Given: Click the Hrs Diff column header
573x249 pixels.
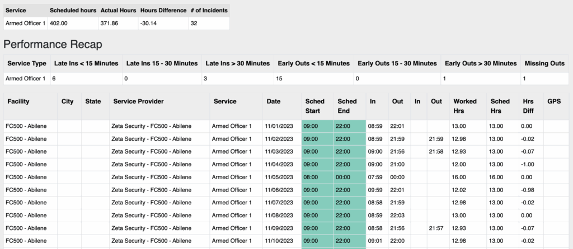Looking at the screenshot, I should pyautogui.click(x=529, y=106).
